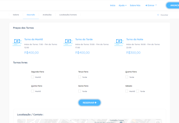
Task: Click the Conselho Tutelar map pin
Action: pyautogui.click(x=121, y=122)
